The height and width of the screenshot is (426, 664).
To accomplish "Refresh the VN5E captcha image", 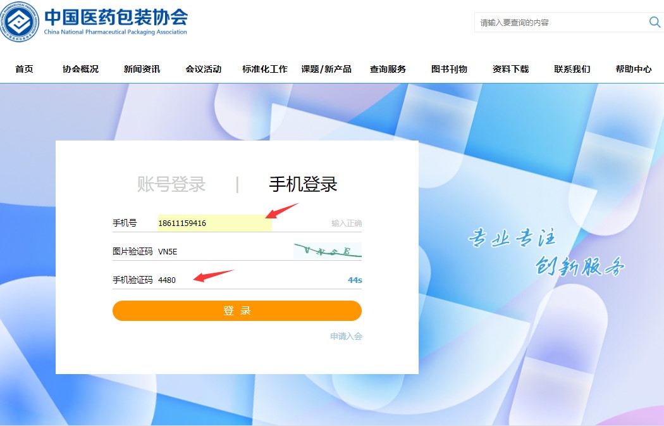I will coord(328,251).
